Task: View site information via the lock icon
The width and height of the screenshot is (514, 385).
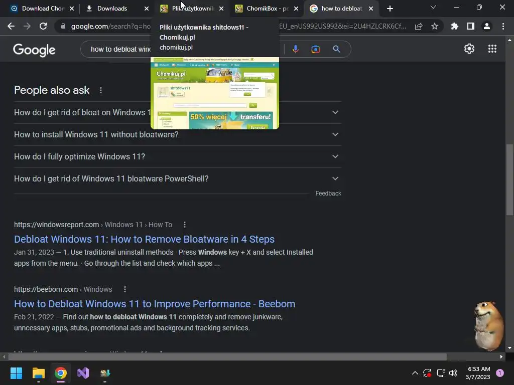Action: tap(63, 26)
